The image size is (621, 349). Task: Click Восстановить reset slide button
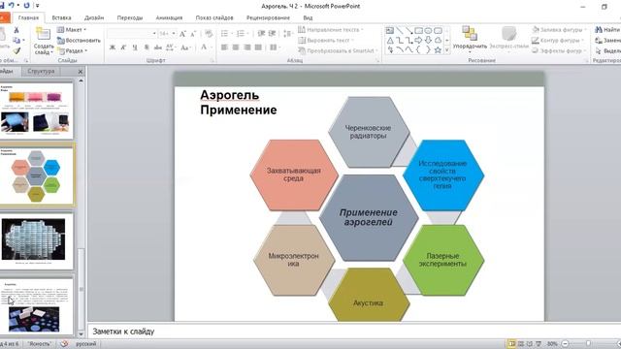79,41
